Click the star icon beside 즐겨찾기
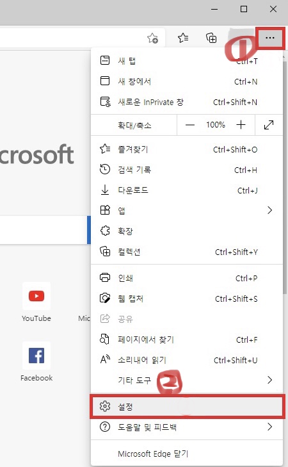This screenshot has height=467, width=288. pyautogui.click(x=105, y=149)
